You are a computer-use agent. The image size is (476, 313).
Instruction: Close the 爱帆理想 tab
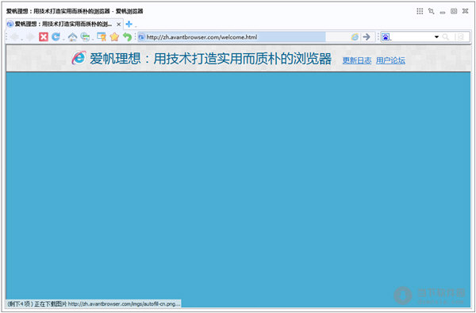pos(119,25)
